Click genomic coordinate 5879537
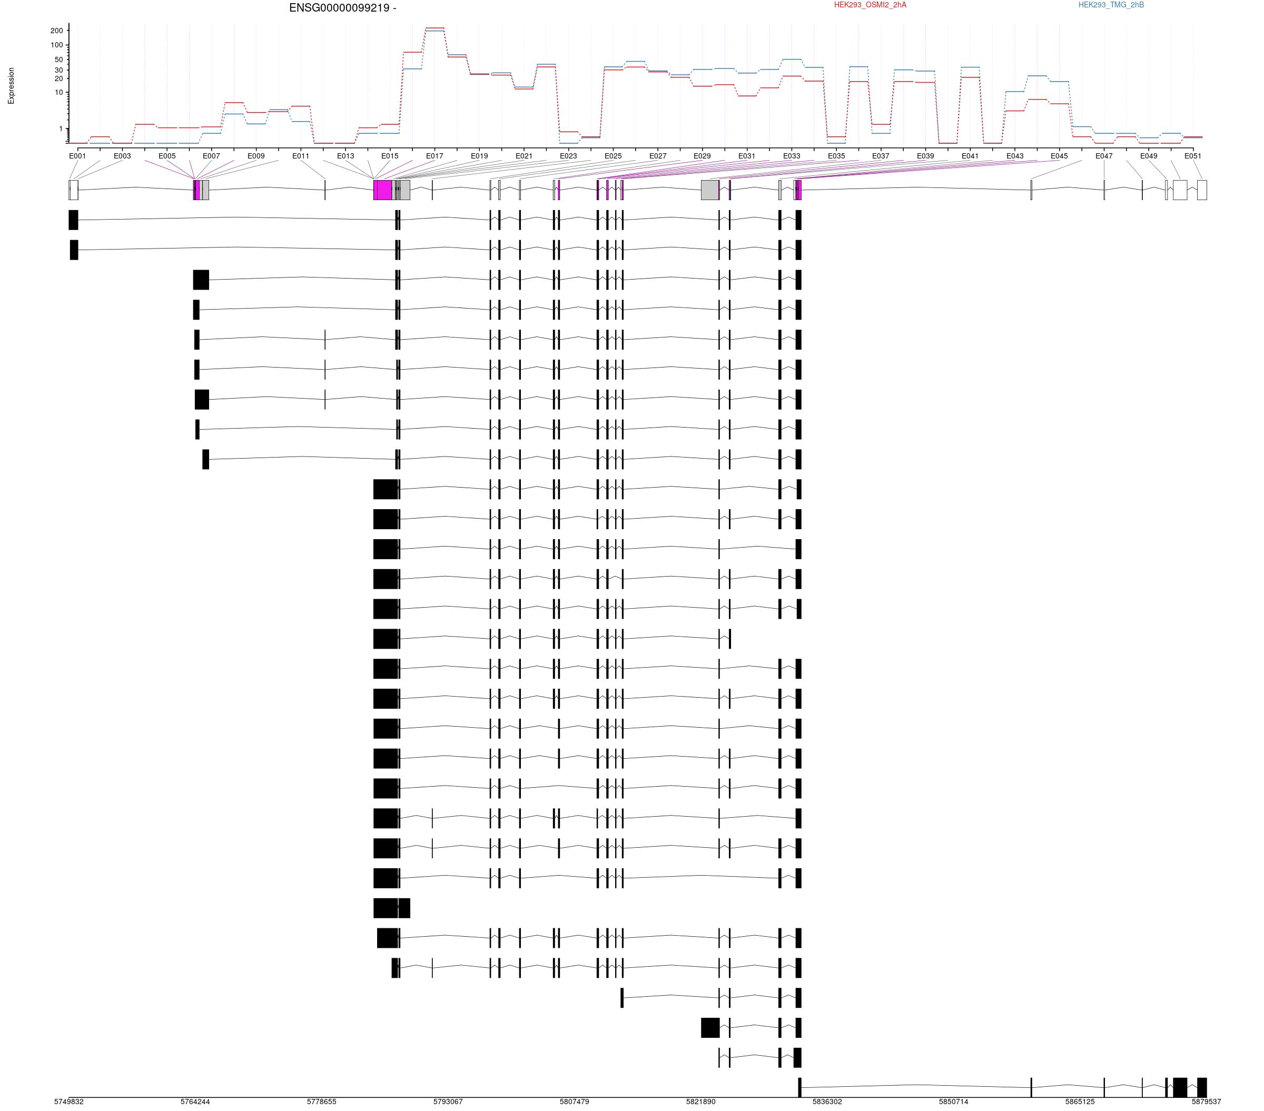Viewport: 1264px width, 1111px height. (x=1207, y=1102)
